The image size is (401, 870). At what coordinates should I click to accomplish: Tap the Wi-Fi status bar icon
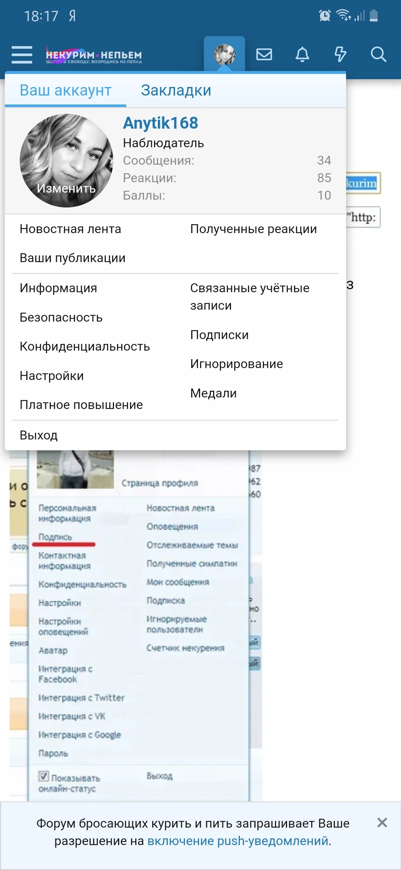click(x=343, y=16)
